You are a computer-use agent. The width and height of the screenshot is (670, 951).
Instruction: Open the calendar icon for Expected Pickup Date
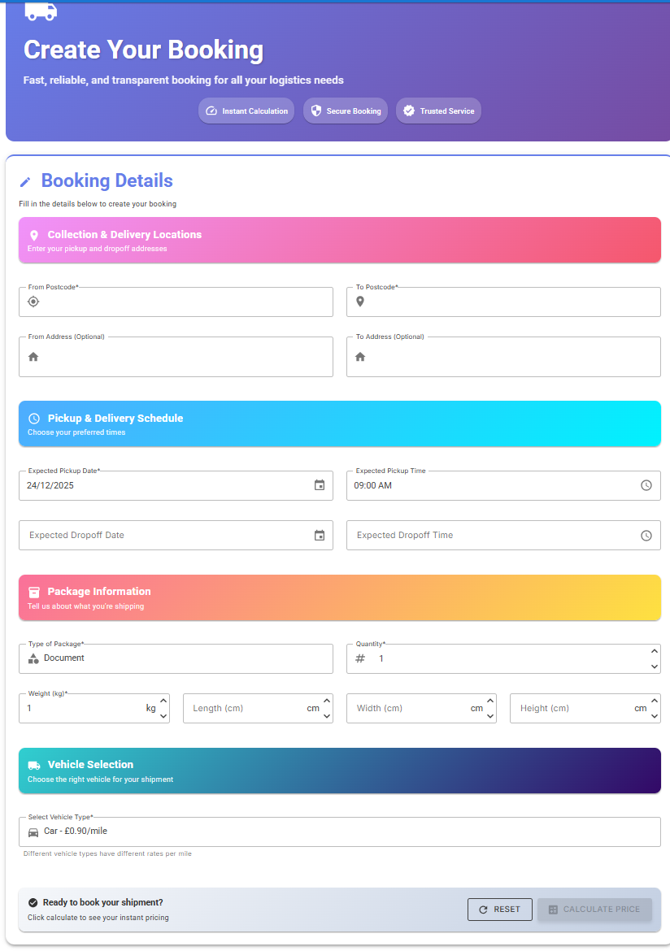[320, 485]
